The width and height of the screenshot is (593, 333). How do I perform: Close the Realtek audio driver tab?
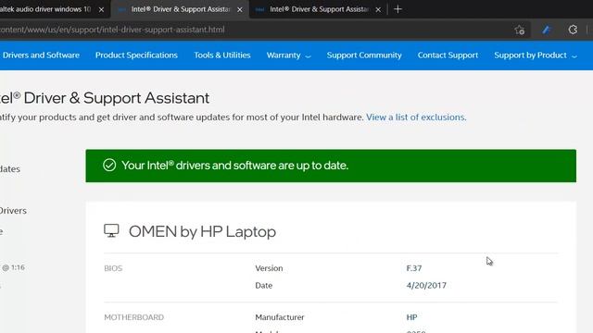[x=101, y=10]
